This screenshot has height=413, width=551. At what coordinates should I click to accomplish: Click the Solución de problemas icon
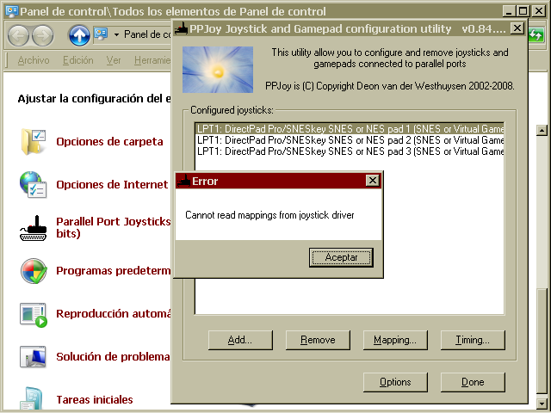tap(33, 357)
